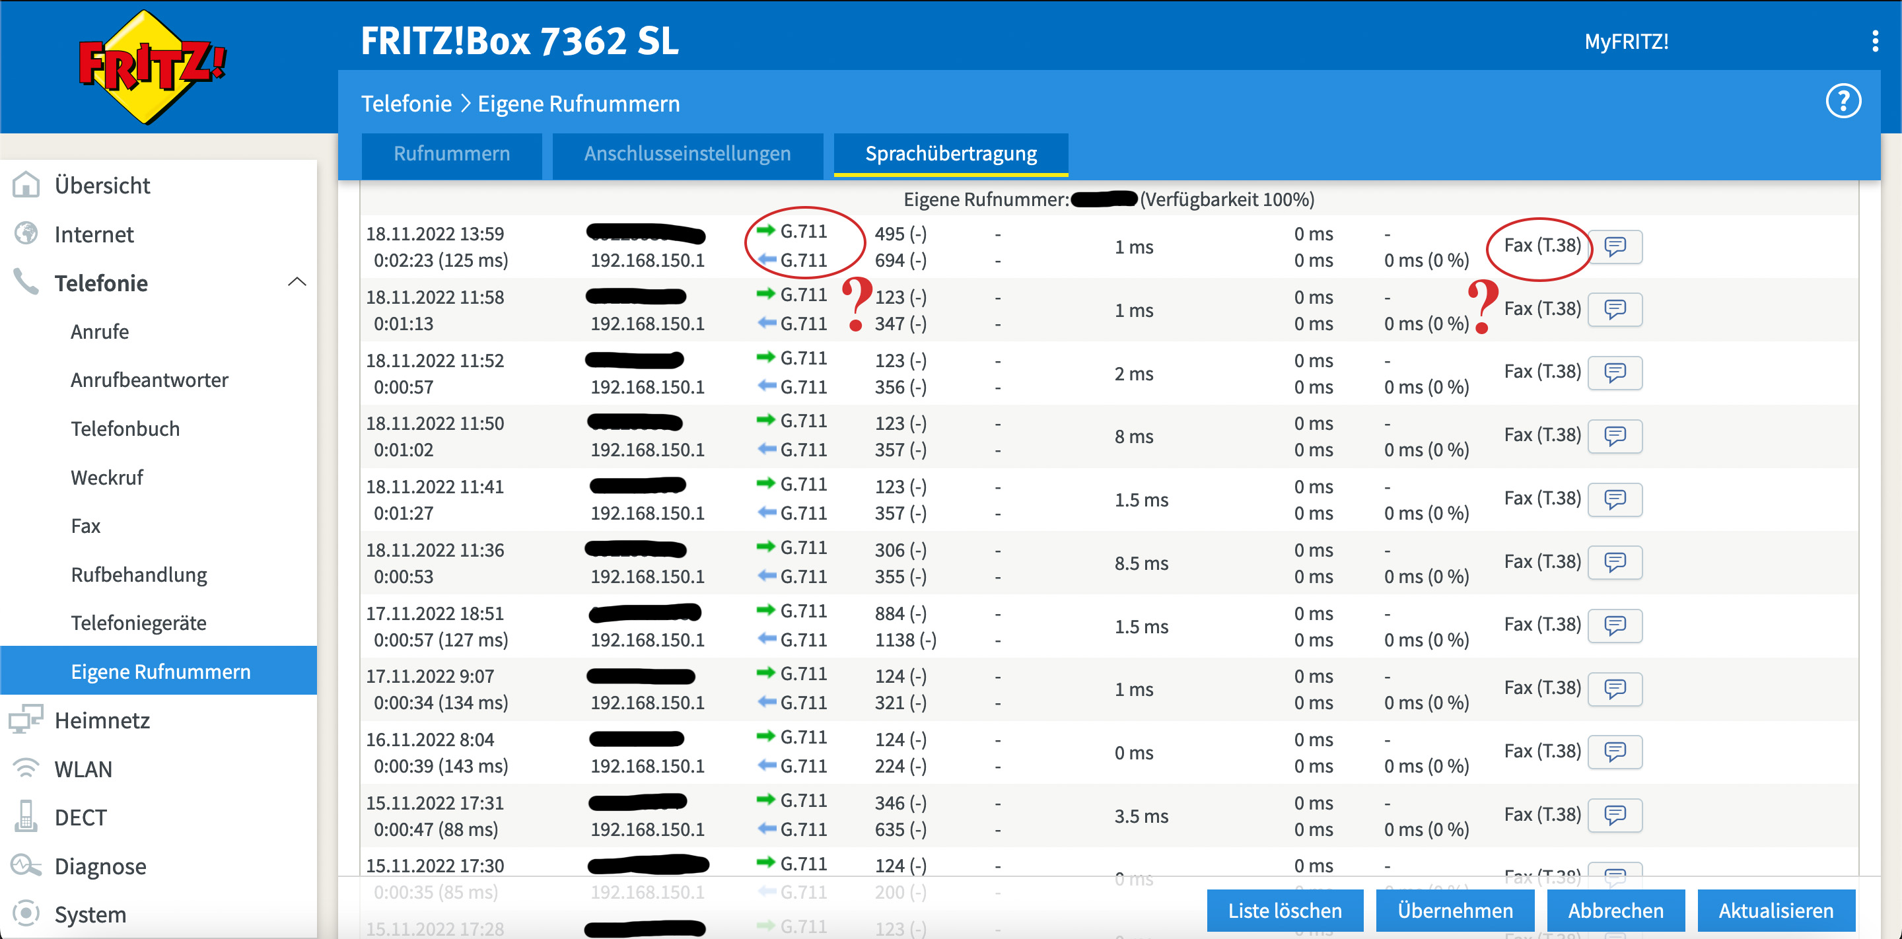This screenshot has width=1902, height=939.
Task: Click Fax (T.38) in the 17.11.2022 9:07 row
Action: pyautogui.click(x=1543, y=687)
